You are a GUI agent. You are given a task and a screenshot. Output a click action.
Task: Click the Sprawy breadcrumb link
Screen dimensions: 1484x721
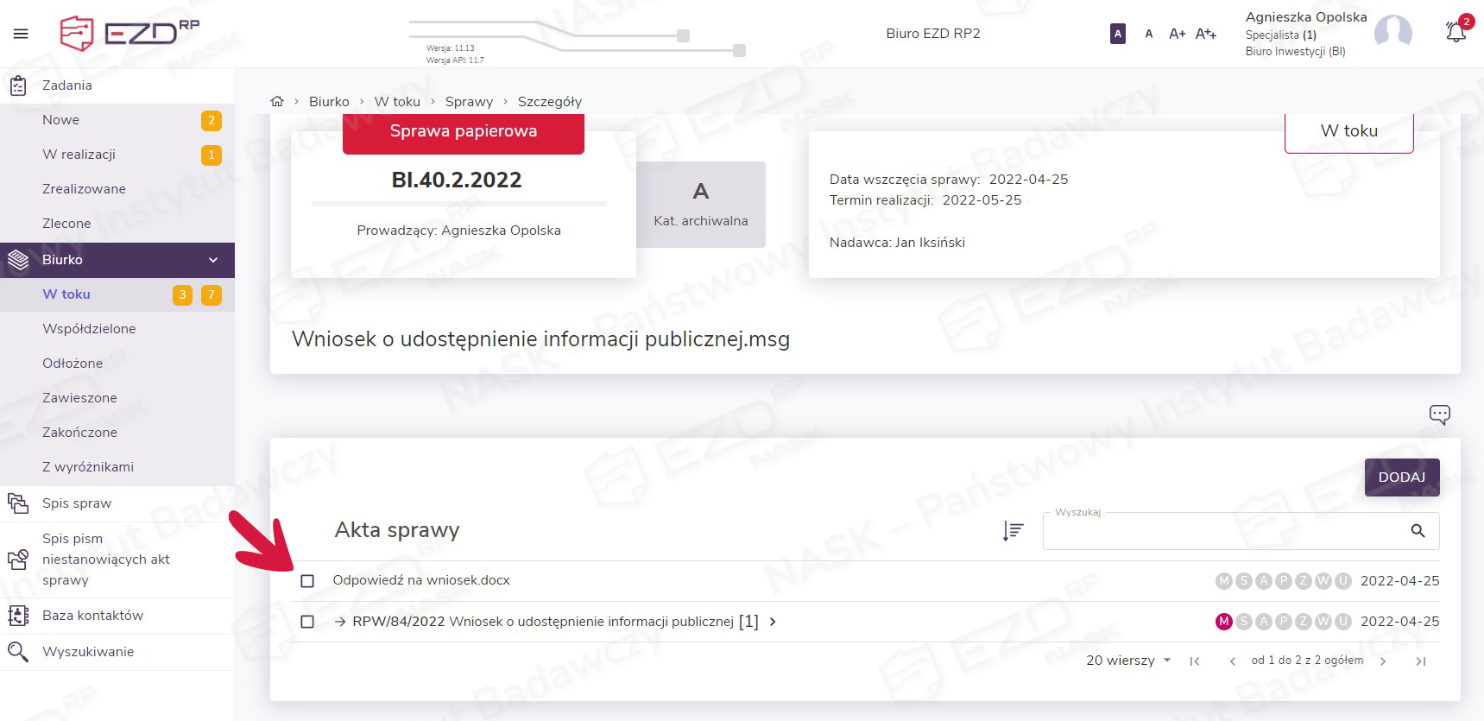point(469,102)
